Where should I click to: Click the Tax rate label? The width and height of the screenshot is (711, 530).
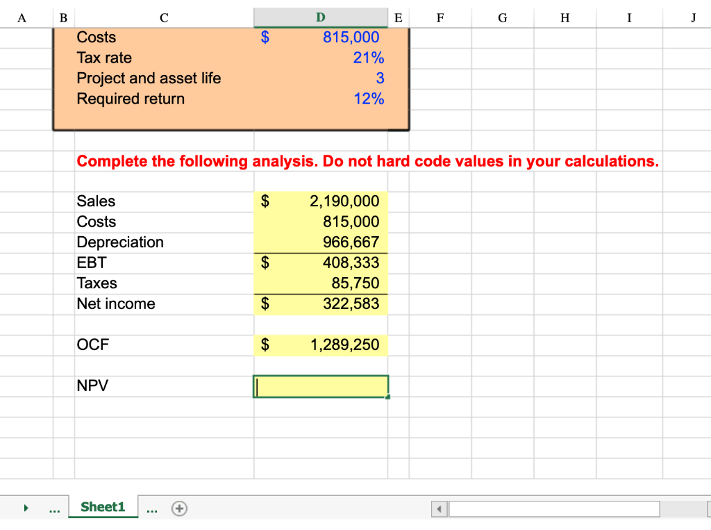104,58
